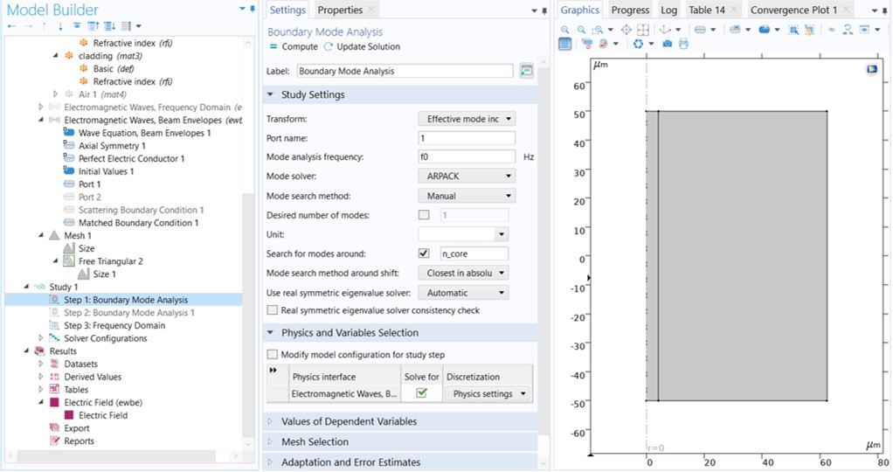Click the icon beside the Label field

click(x=526, y=71)
